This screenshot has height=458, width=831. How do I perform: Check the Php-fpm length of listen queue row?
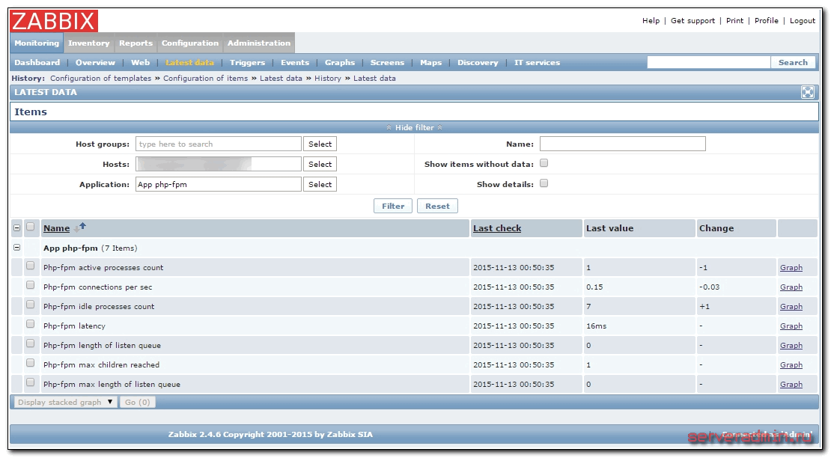[x=30, y=343]
